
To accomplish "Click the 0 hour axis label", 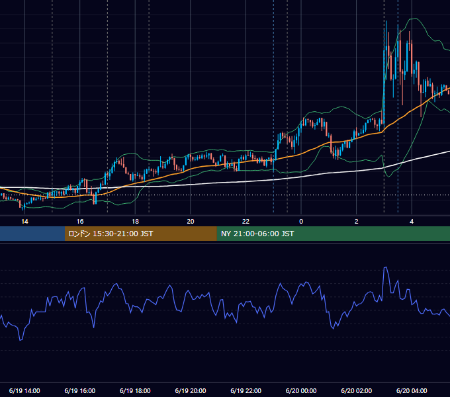I will click(301, 222).
